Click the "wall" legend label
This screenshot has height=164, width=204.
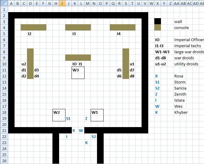point(178,21)
